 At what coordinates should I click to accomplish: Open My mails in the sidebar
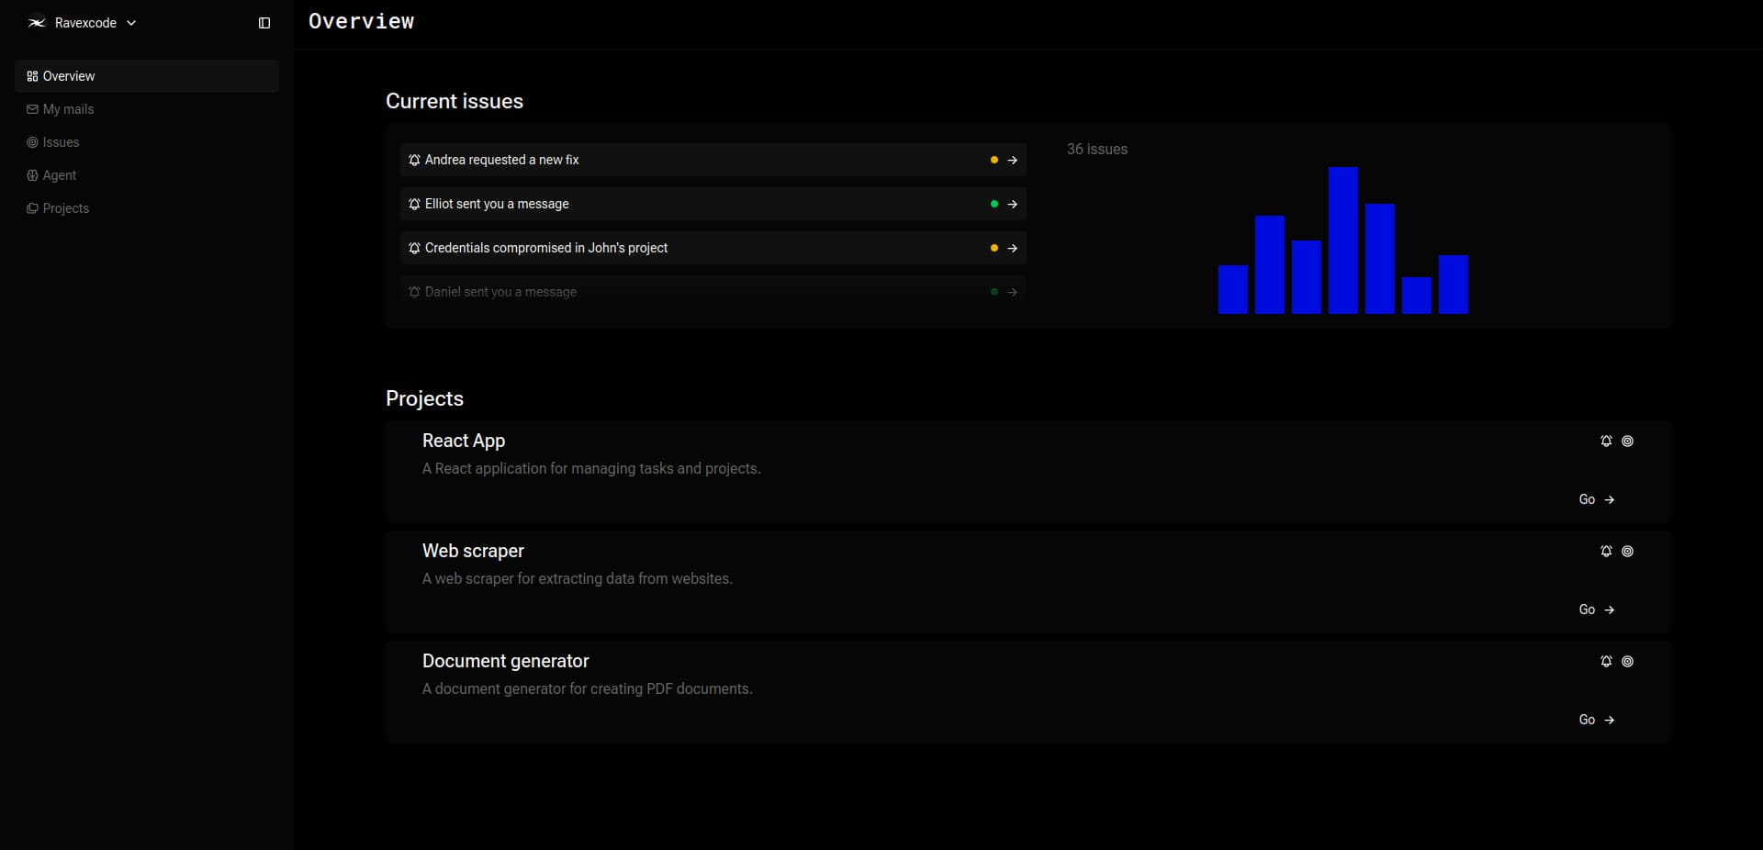147,109
